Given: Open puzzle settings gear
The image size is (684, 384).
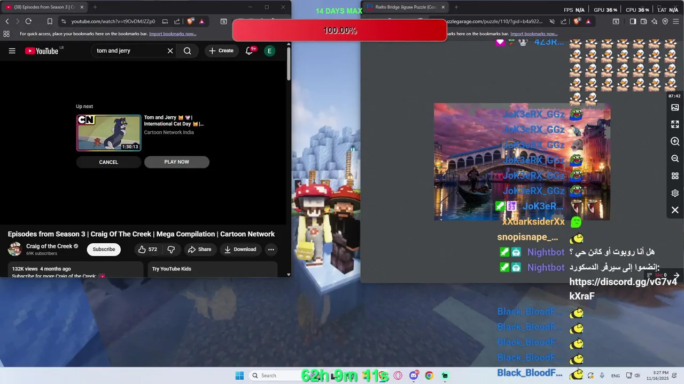Looking at the screenshot, I should pos(675,193).
